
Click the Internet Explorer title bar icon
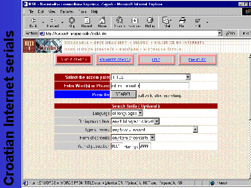click(26, 4)
